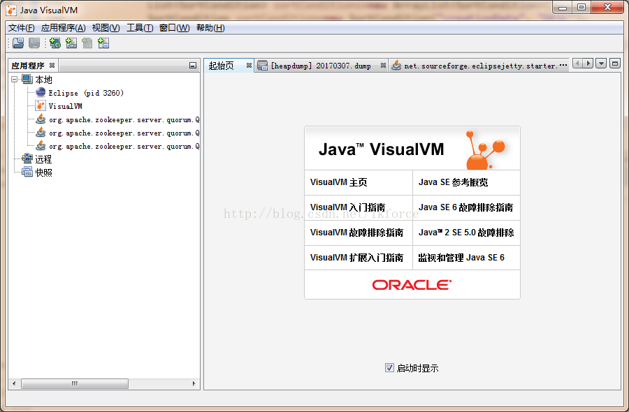Open the 窗口(W) menu

(175, 28)
